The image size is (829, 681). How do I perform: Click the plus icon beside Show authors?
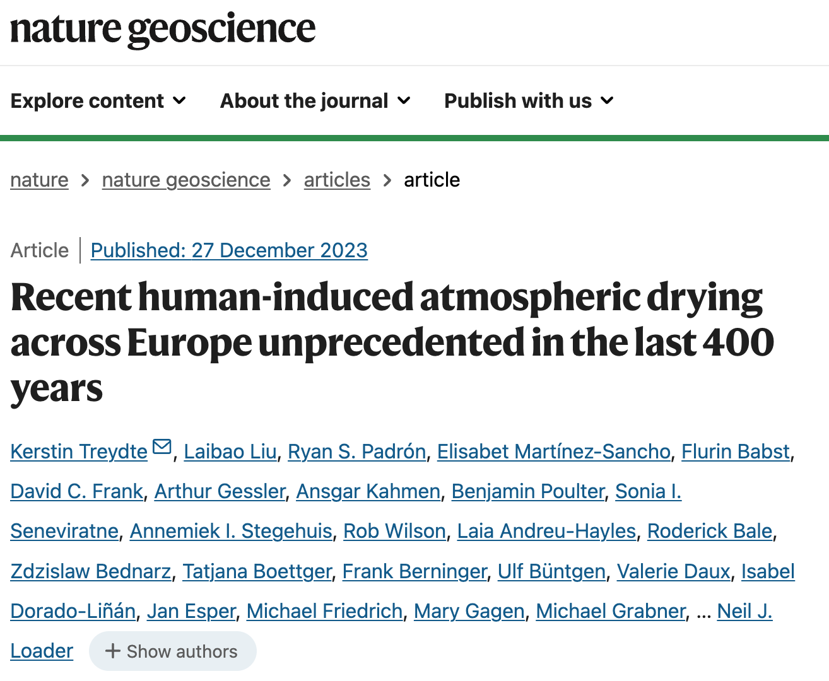(112, 651)
